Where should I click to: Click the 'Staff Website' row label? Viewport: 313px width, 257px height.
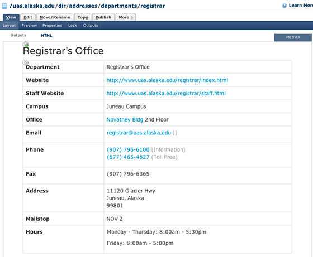click(x=45, y=93)
